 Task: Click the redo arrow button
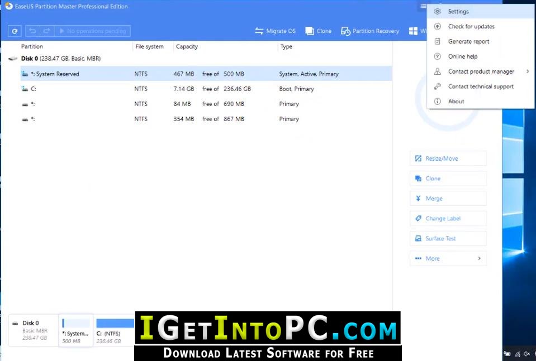pos(47,31)
